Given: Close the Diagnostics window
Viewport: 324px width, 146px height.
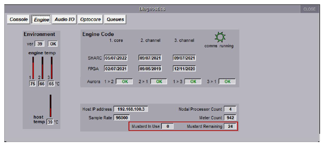Looking at the screenshot, I should point(309,9).
